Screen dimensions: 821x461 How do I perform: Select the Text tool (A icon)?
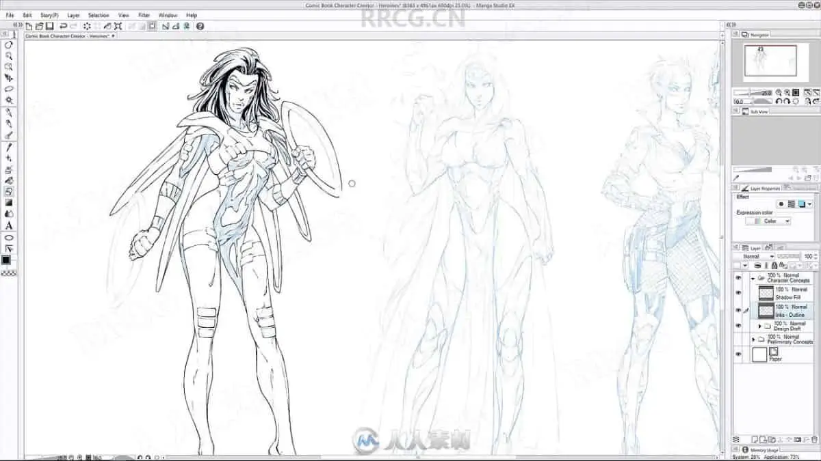click(9, 225)
